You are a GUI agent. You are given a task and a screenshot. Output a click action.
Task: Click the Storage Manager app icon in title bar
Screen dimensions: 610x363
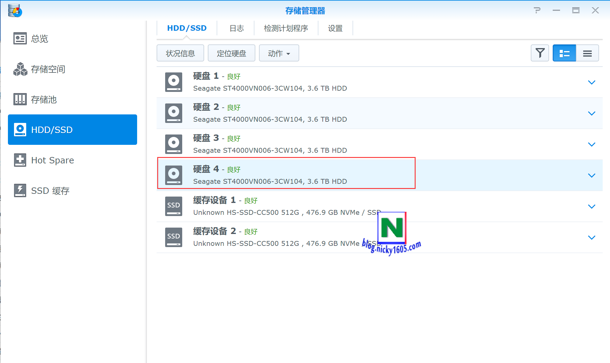pos(15,11)
